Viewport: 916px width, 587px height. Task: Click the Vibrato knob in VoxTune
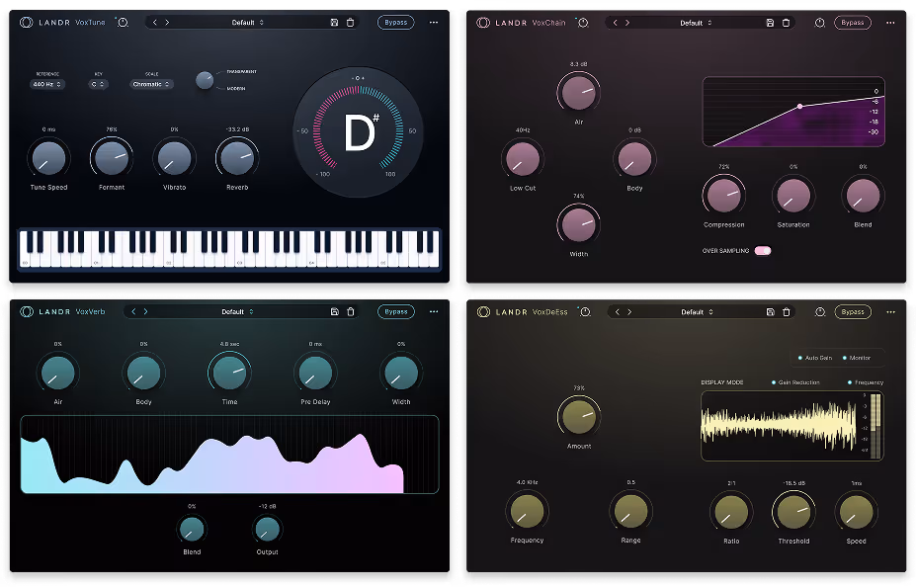point(174,158)
